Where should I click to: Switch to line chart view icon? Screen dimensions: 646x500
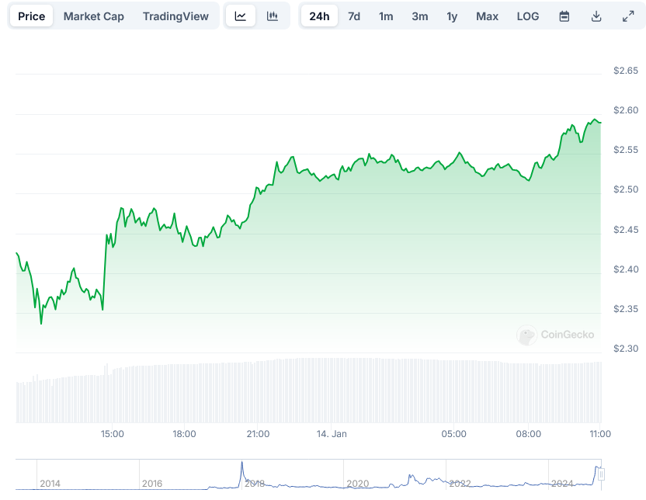241,16
